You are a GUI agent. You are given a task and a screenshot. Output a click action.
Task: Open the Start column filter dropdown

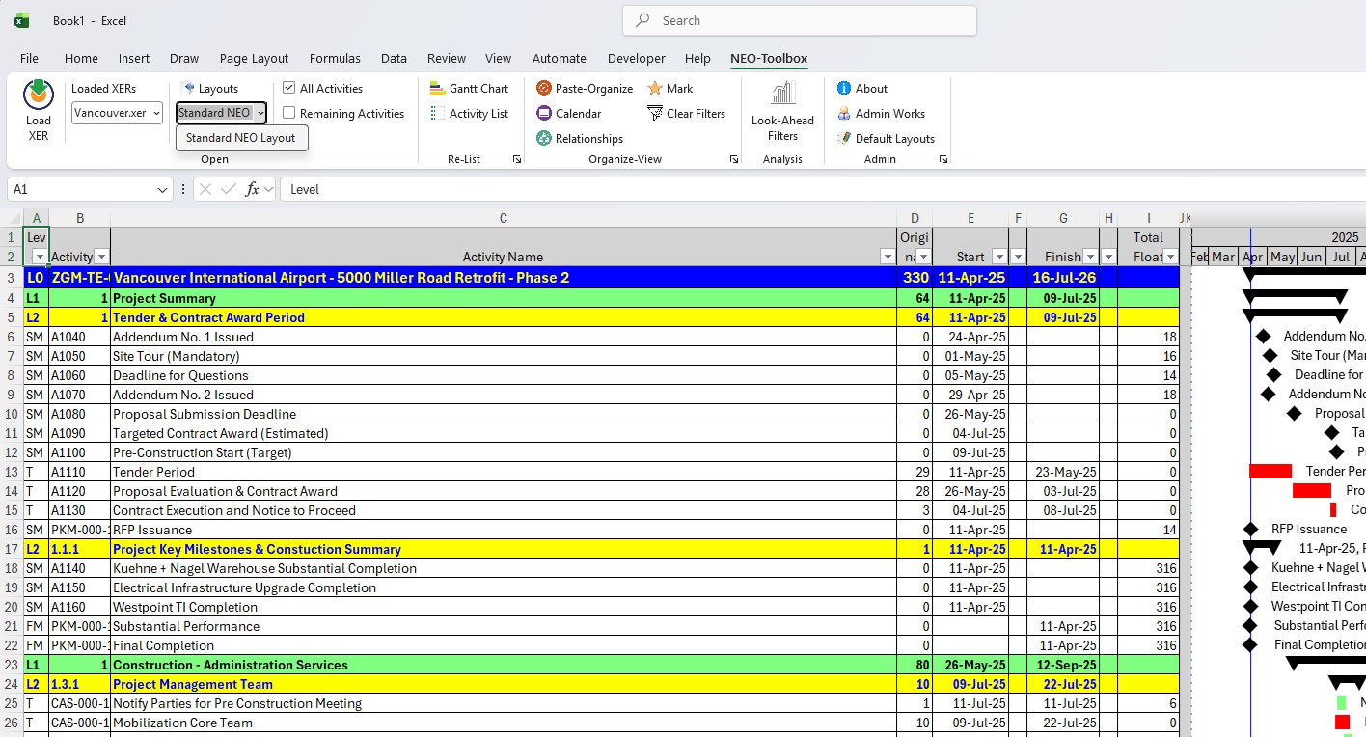click(999, 257)
